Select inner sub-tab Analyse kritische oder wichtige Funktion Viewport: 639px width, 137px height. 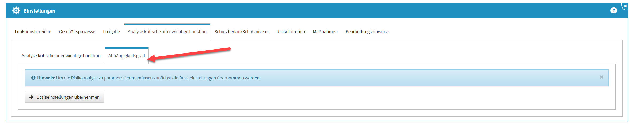(61, 56)
